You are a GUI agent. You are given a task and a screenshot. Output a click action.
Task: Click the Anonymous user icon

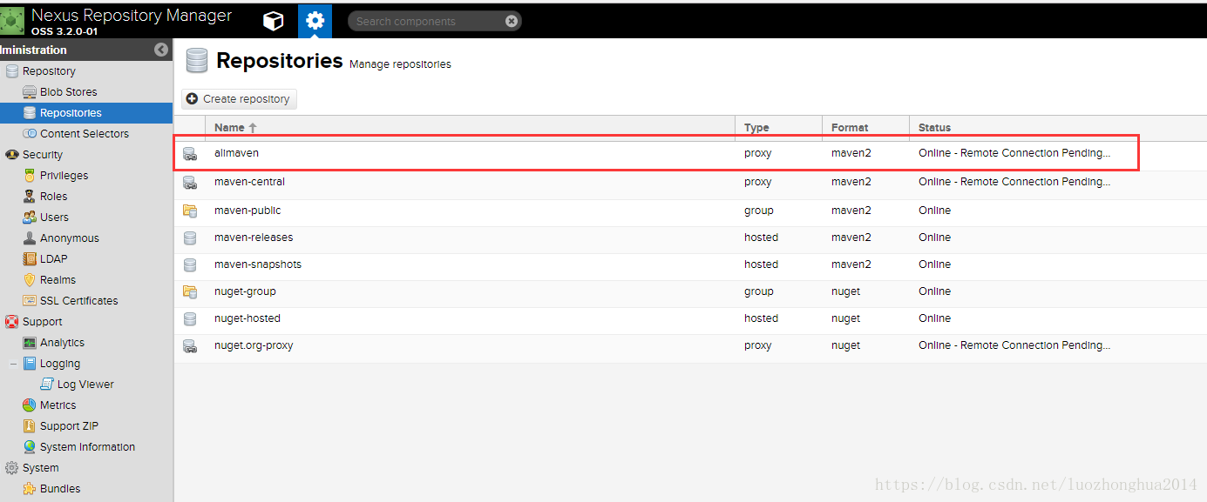click(30, 238)
